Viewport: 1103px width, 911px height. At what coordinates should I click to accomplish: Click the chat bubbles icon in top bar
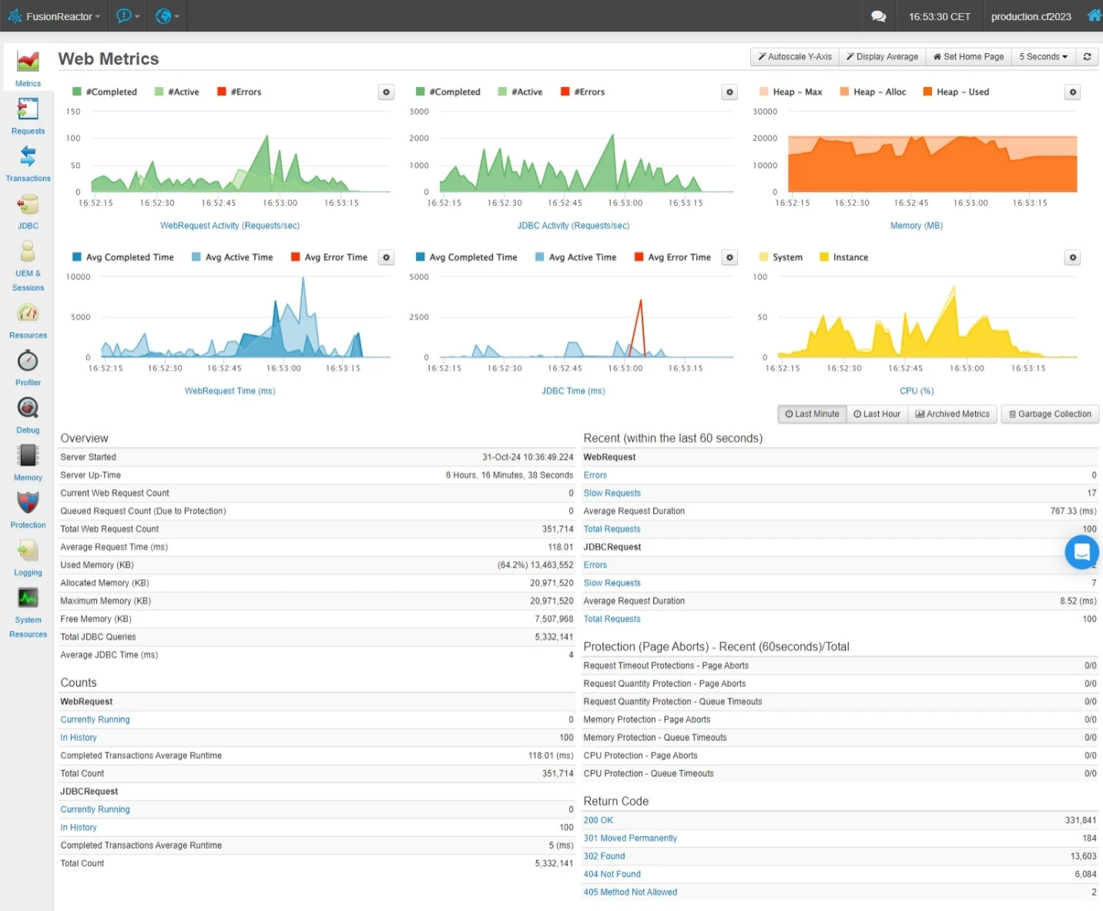(x=878, y=16)
